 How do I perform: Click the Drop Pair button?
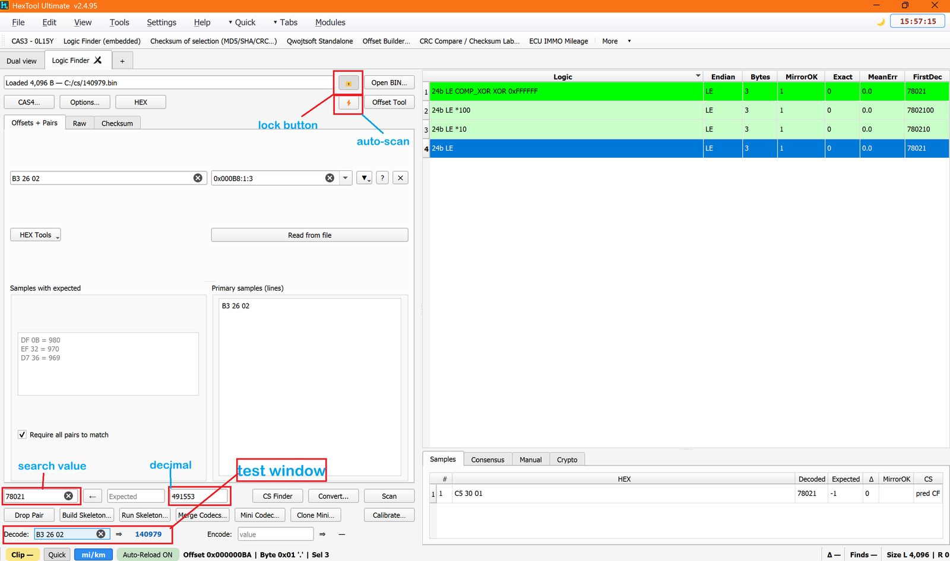pyautogui.click(x=29, y=515)
